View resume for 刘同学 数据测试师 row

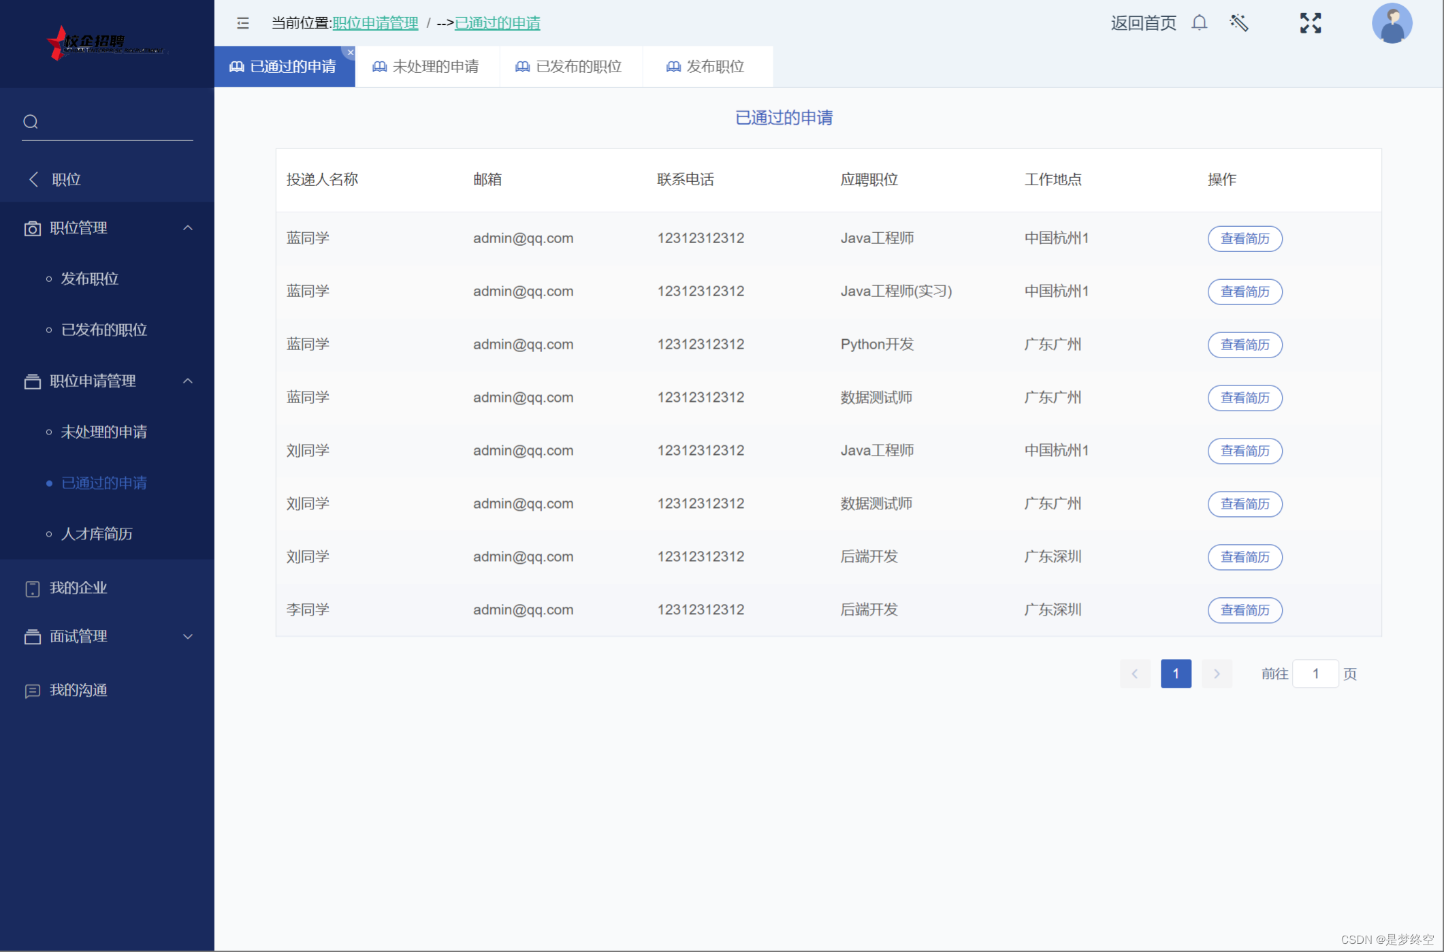pyautogui.click(x=1245, y=505)
